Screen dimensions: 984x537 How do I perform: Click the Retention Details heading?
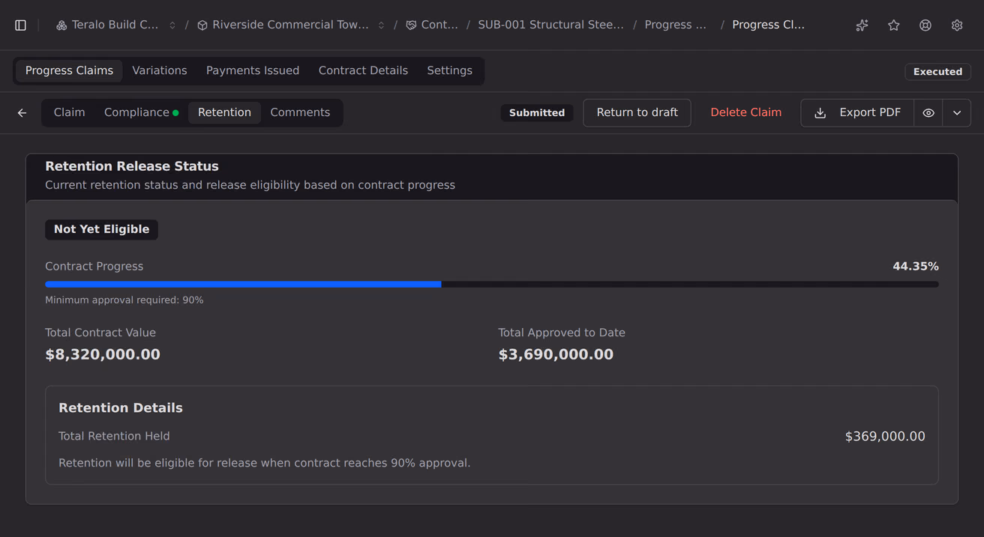pyautogui.click(x=121, y=408)
